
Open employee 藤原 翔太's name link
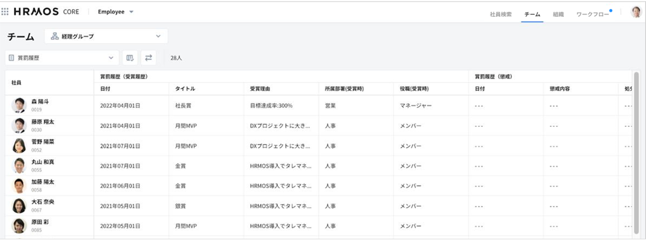[43, 122]
